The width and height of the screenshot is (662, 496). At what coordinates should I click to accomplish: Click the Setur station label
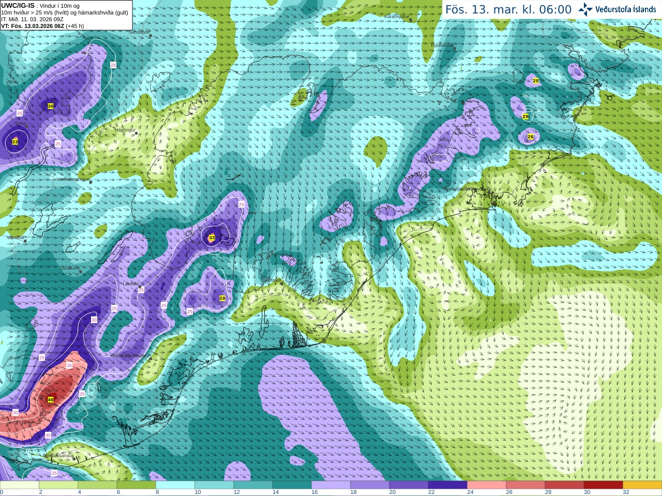(20, 123)
